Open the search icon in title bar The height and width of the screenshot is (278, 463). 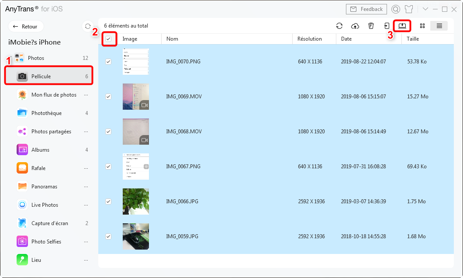point(396,9)
